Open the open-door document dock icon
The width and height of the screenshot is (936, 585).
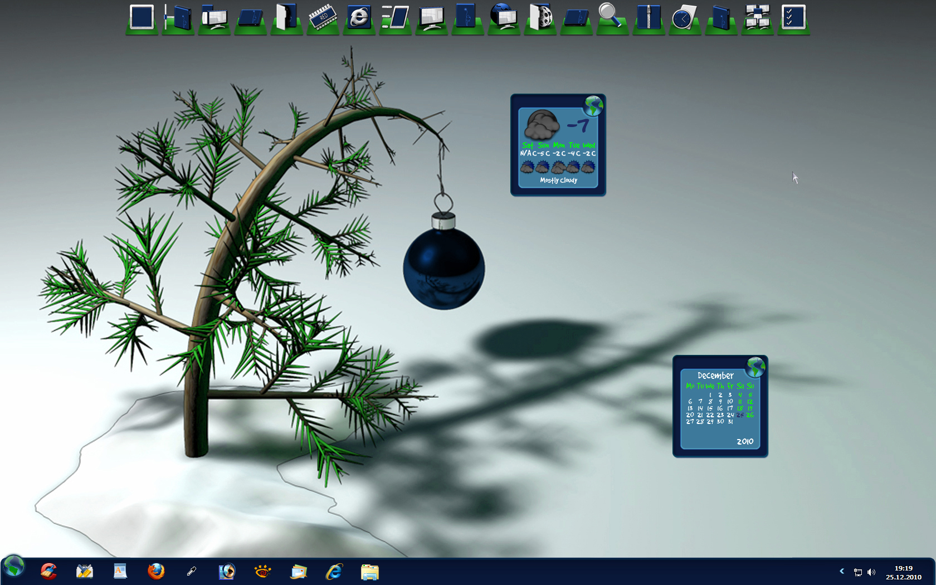(x=287, y=17)
